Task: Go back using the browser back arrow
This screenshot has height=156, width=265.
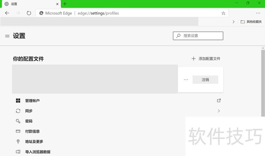Action: [x=7, y=13]
